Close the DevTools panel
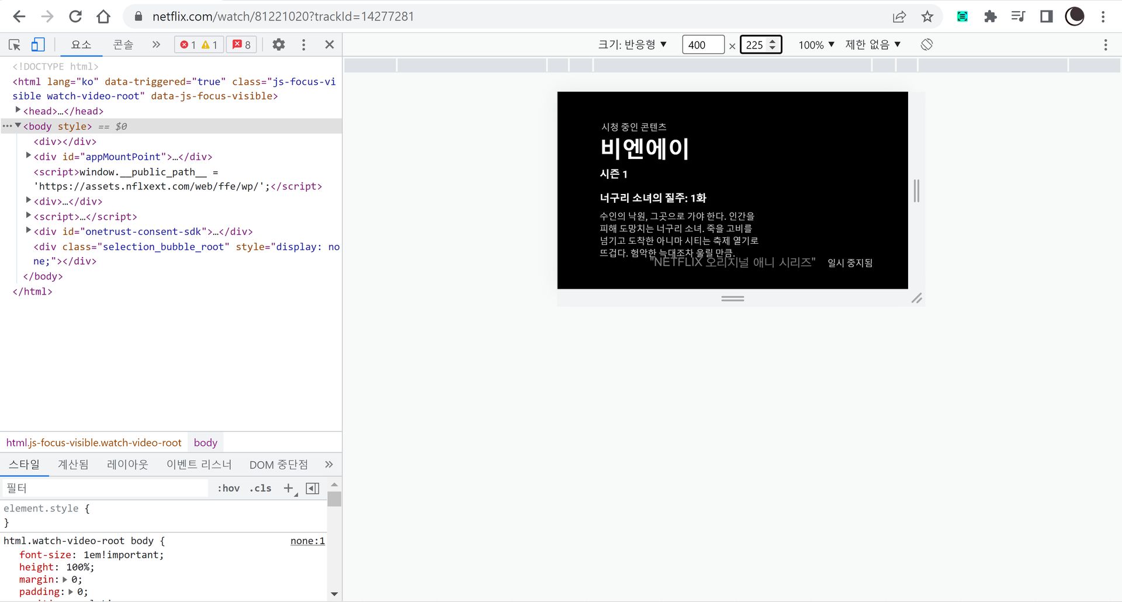Image resolution: width=1122 pixels, height=602 pixels. click(330, 44)
